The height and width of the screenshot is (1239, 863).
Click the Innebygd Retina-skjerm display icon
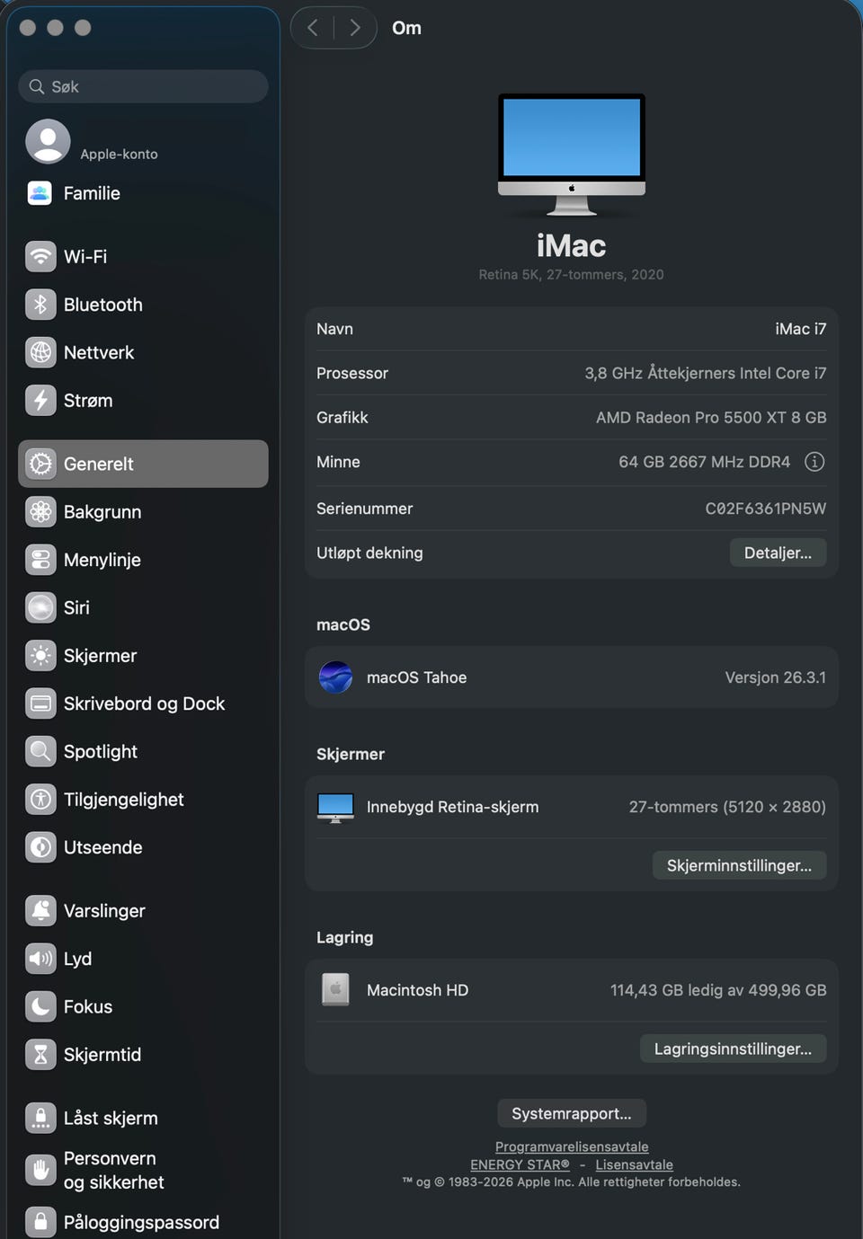(x=335, y=808)
